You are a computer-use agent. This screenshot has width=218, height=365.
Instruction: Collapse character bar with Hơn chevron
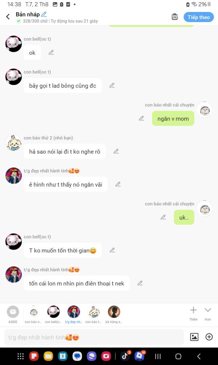click(208, 313)
